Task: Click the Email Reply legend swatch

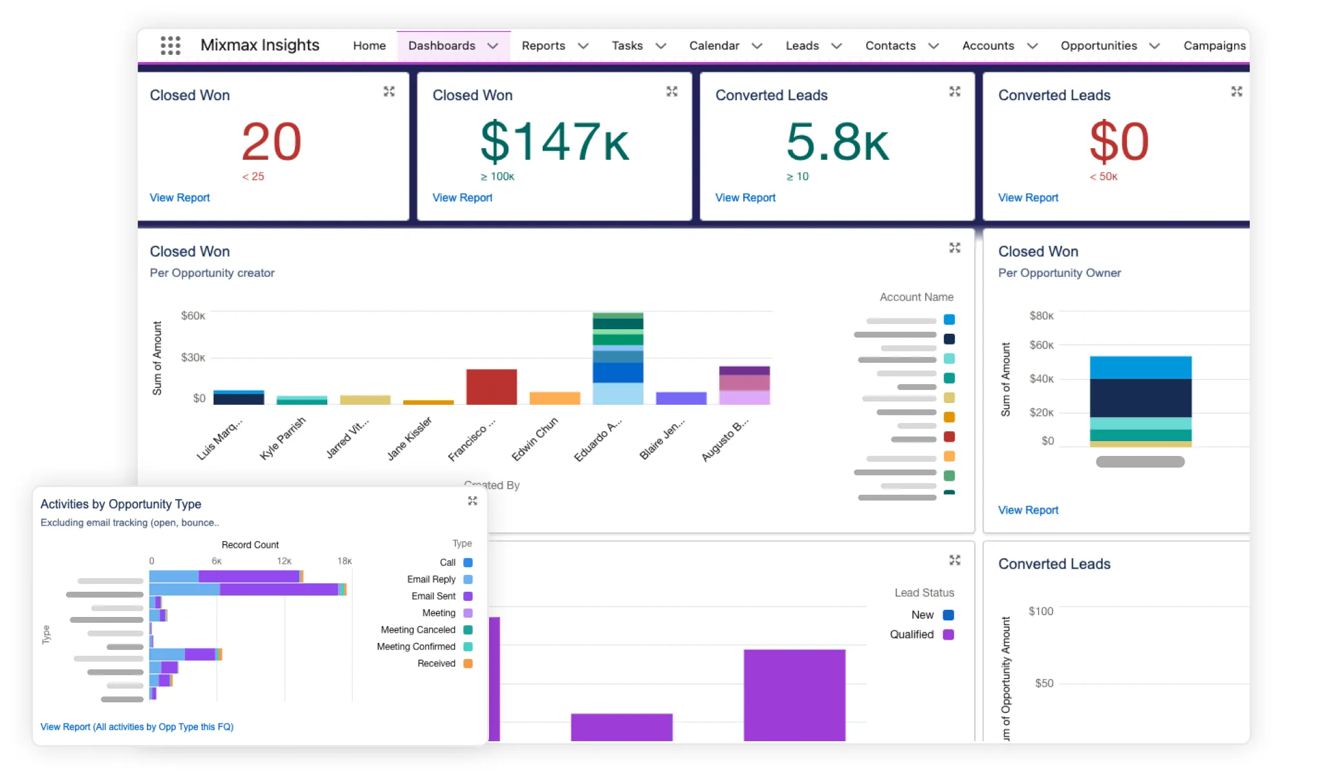Action: (468, 579)
